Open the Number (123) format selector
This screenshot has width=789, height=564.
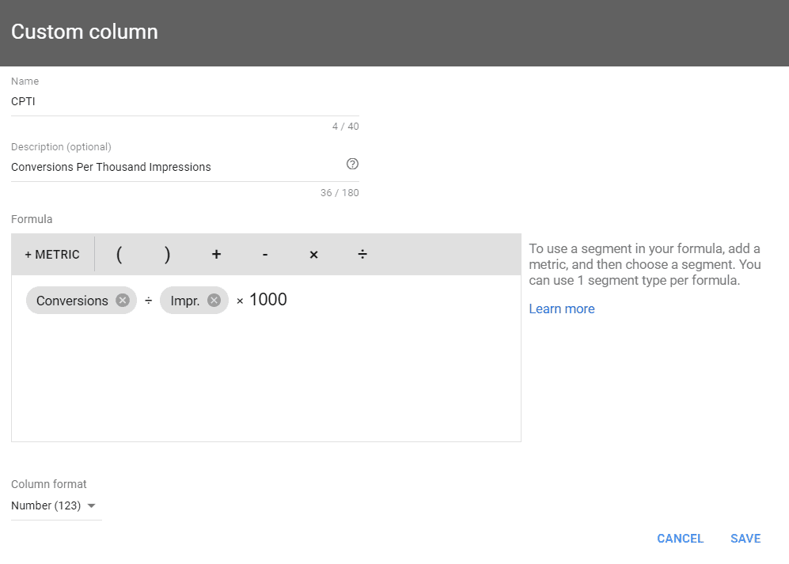[53, 505]
